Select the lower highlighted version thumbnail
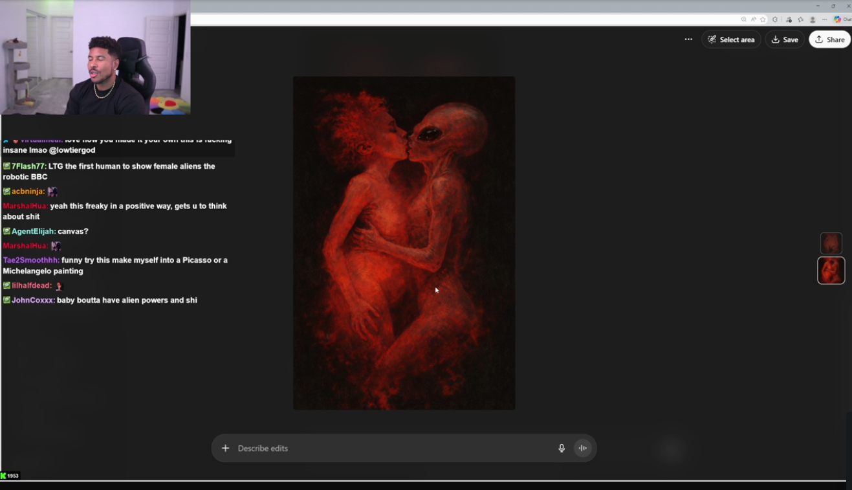This screenshot has width=852, height=490. (x=831, y=271)
